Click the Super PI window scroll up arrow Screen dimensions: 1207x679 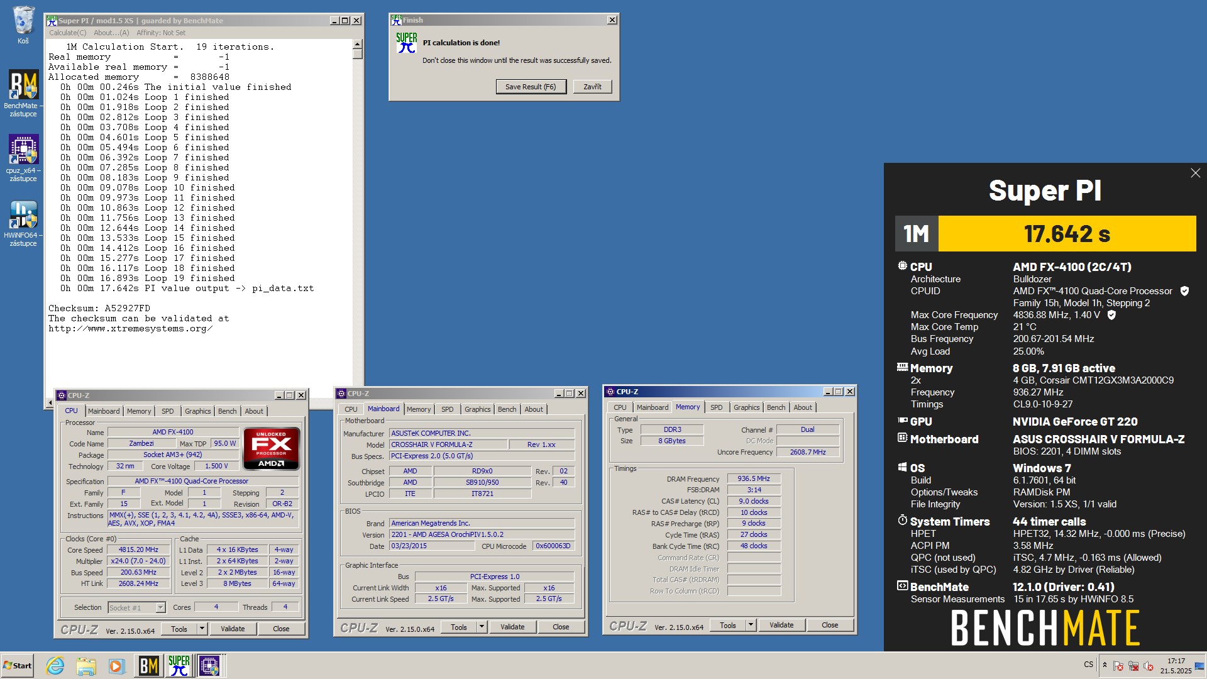358,44
